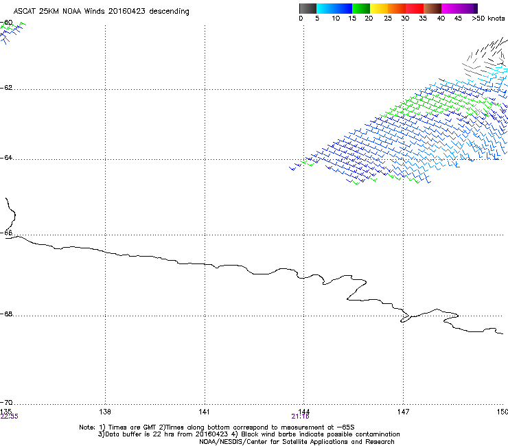Viewport: 508px width, 446px height.
Task: Click the purple time label '22:55'
Action: pyautogui.click(x=10, y=416)
